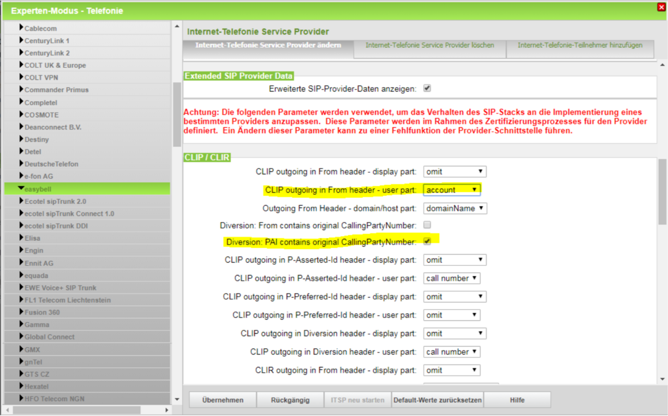The height and width of the screenshot is (416, 668).
Task: Open CLIP outgoing From header user part dropdown
Action: coord(451,190)
